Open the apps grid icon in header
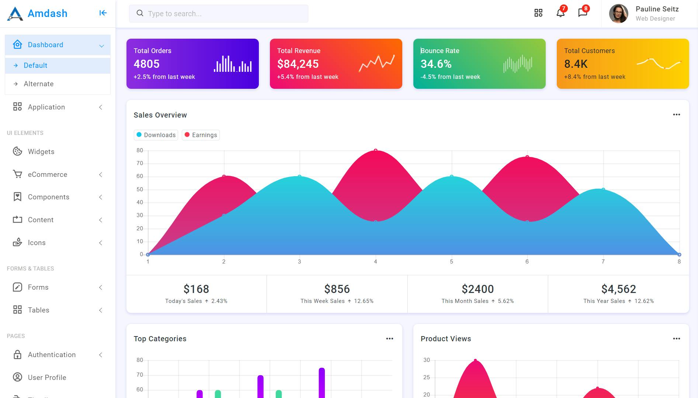 point(538,13)
